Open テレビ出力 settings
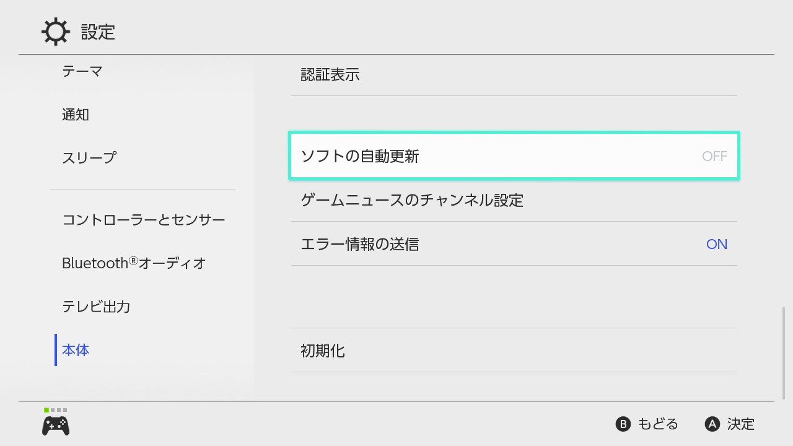 coord(96,307)
